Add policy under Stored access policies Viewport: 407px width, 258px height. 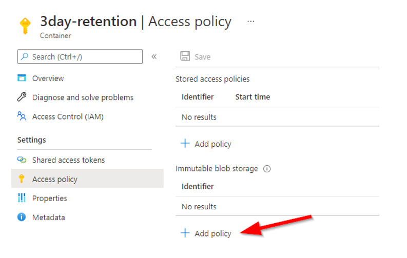click(x=207, y=144)
